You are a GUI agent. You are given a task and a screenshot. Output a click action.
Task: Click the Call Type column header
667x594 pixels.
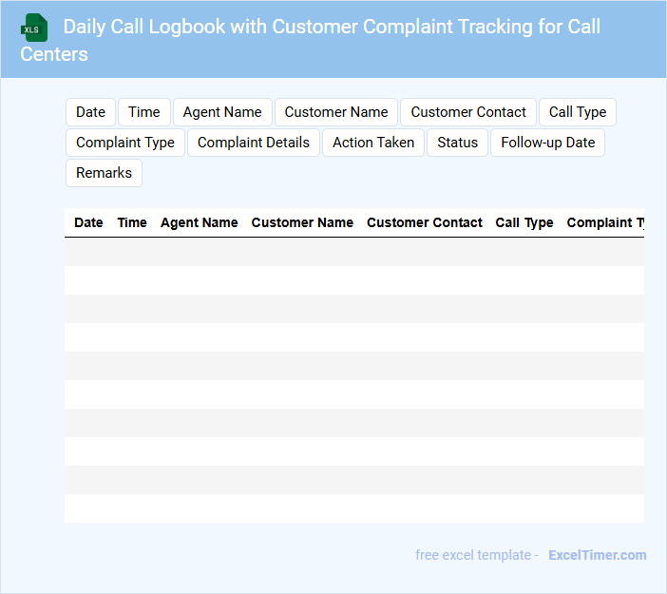tap(524, 222)
